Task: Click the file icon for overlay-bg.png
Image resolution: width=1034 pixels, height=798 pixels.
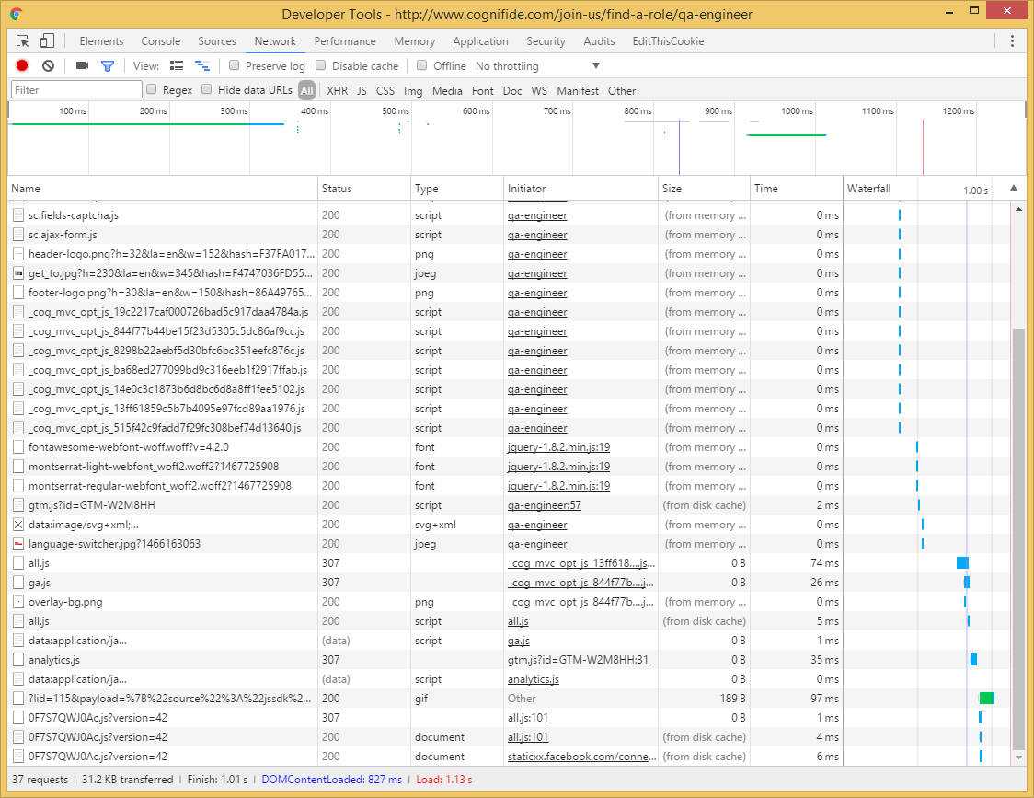Action: click(18, 602)
